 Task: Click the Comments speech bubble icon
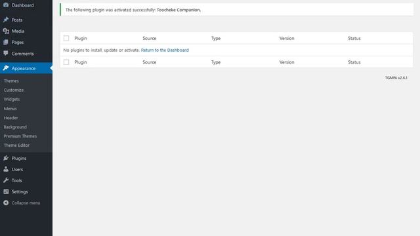(x=6, y=53)
